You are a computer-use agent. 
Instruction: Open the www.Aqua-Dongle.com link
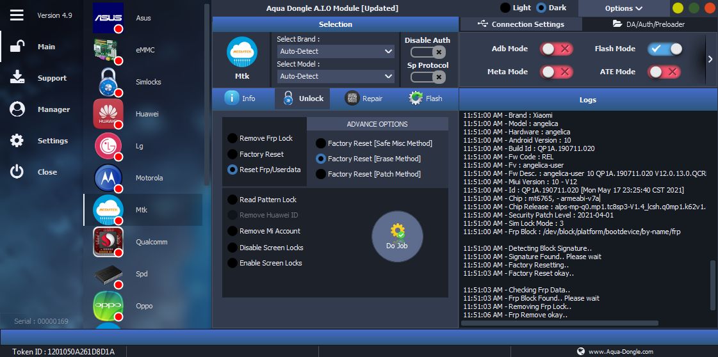(x=621, y=351)
